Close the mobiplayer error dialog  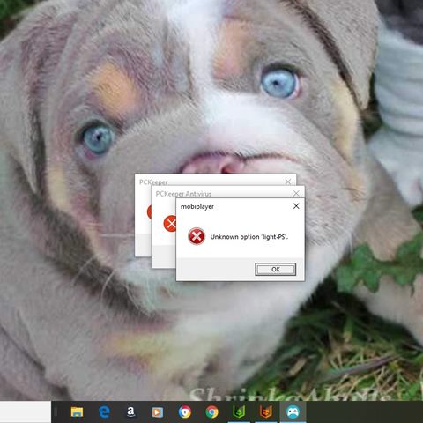[x=296, y=206]
